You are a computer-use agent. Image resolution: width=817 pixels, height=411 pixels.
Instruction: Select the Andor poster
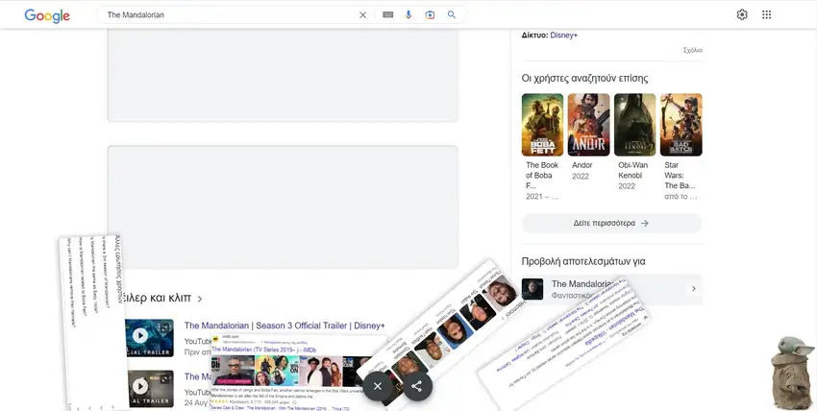point(588,125)
